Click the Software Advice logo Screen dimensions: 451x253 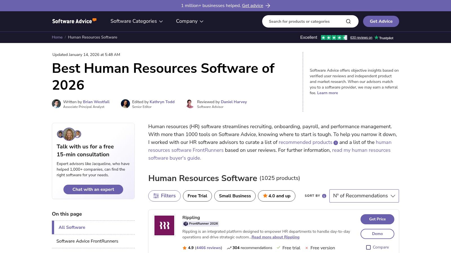74,21
